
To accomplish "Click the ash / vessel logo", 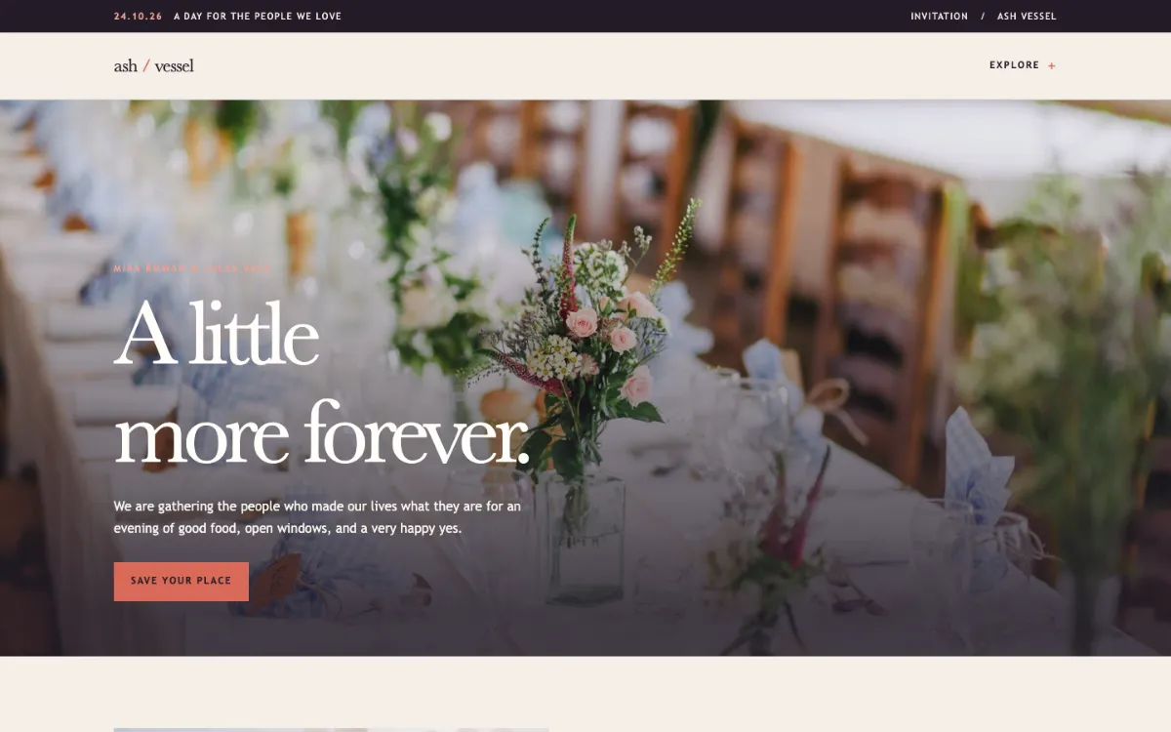I will pos(153,66).
